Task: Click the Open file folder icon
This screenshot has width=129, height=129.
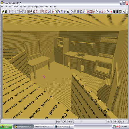Action: pos(3,11)
